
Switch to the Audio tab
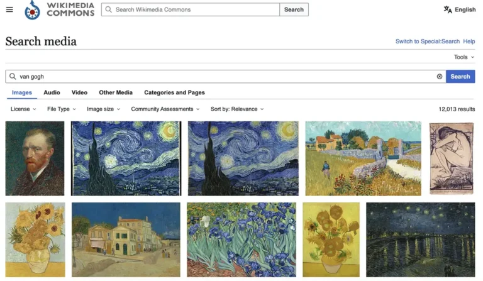pyautogui.click(x=52, y=92)
